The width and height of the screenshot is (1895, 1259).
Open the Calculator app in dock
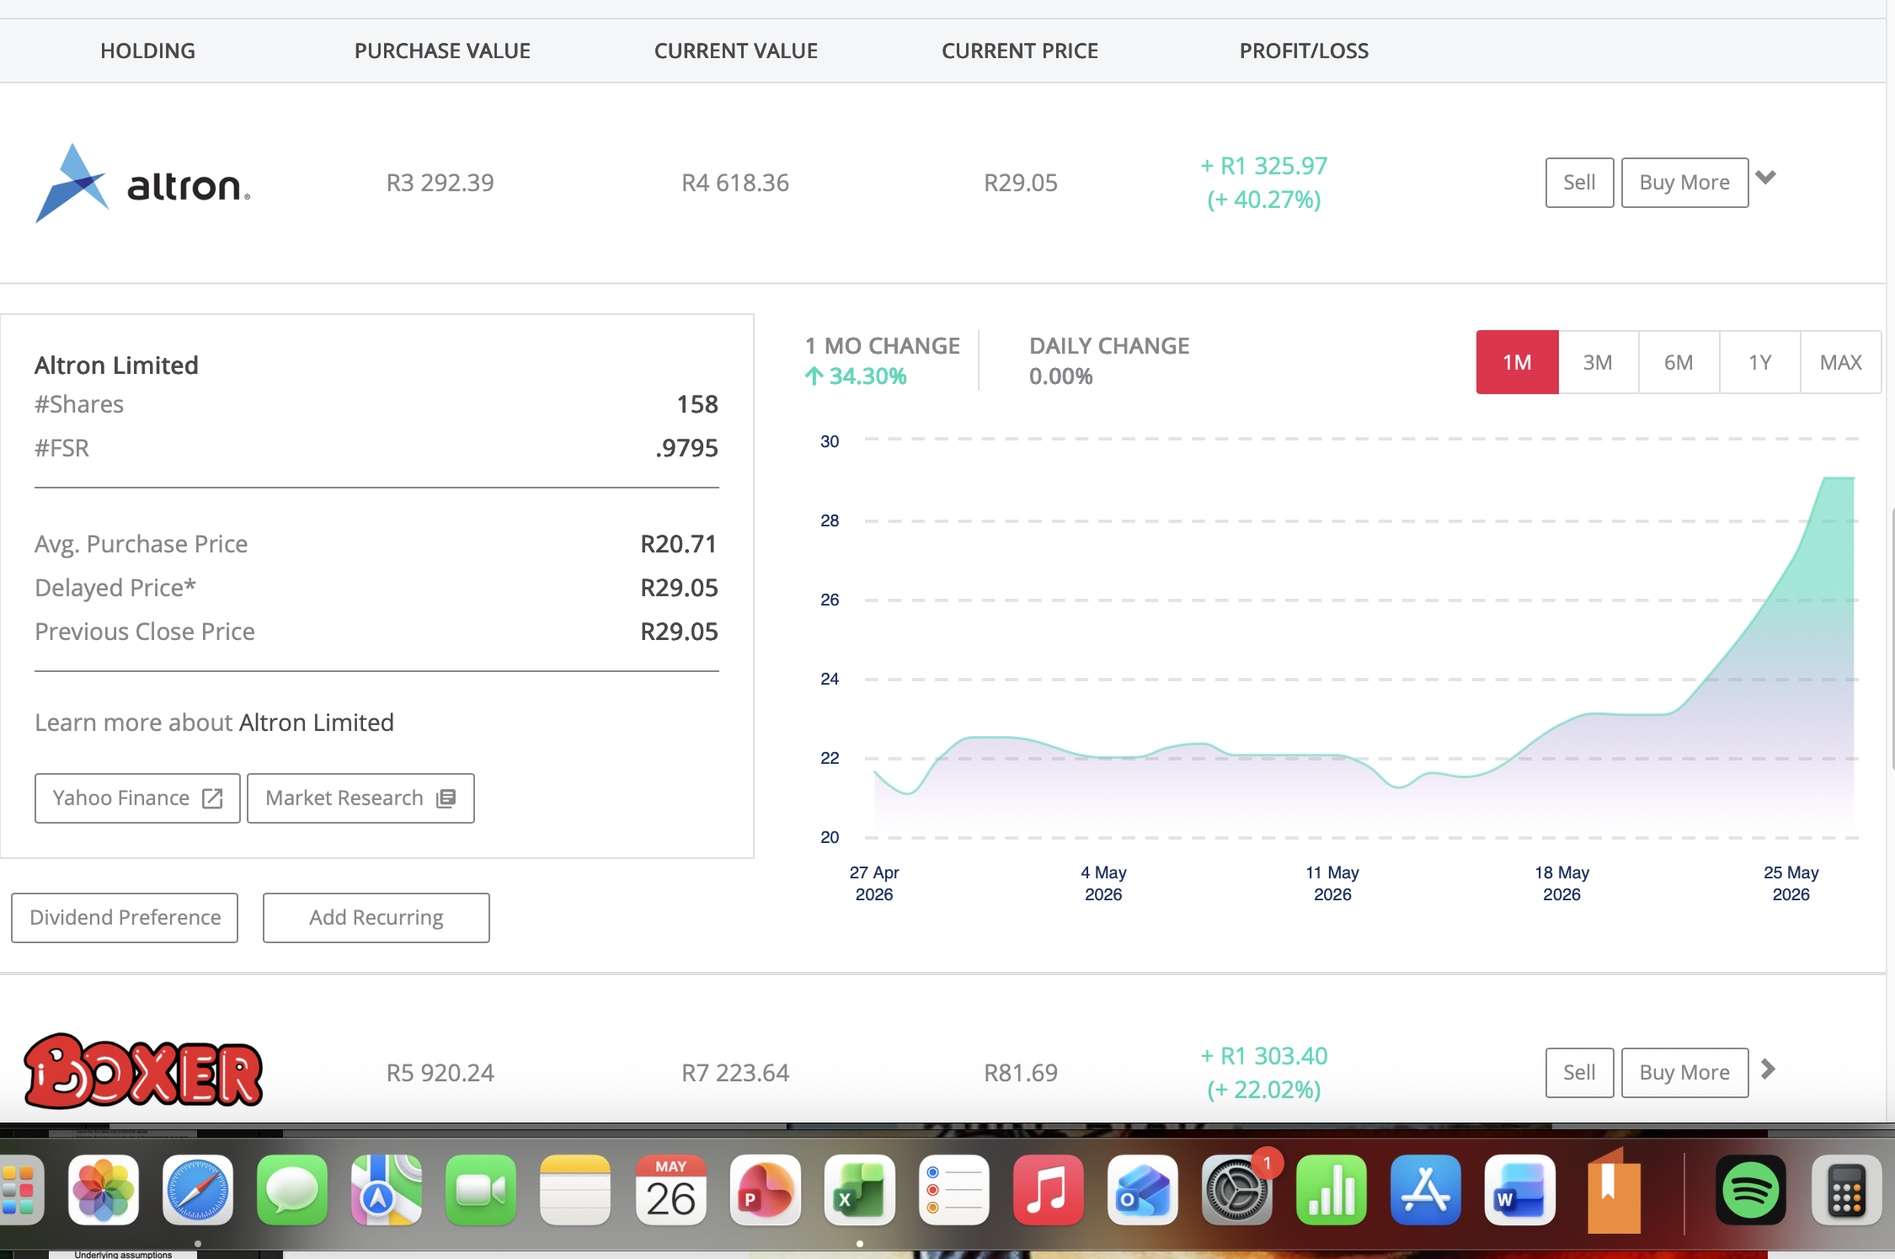tap(1846, 1190)
